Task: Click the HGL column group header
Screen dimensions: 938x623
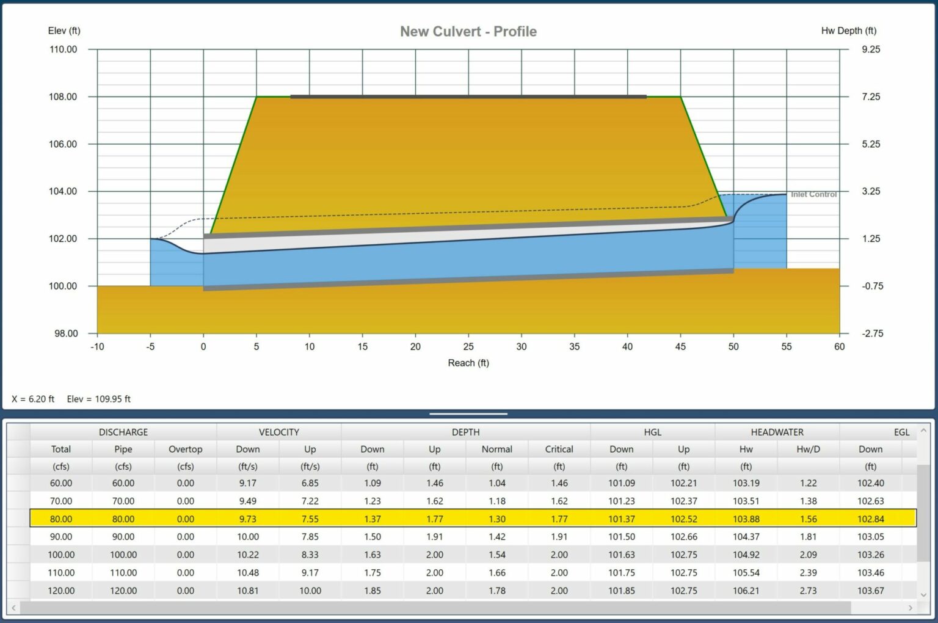Action: point(652,432)
